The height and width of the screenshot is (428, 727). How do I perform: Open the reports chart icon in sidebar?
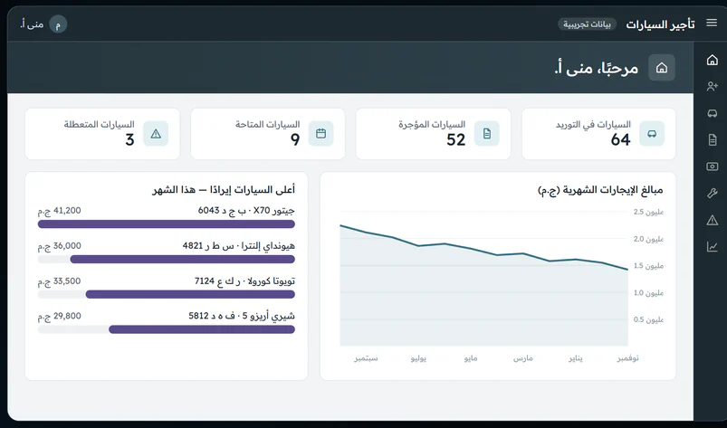tap(713, 247)
